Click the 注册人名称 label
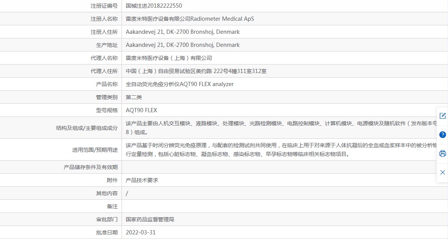448x239 pixels. (104, 19)
